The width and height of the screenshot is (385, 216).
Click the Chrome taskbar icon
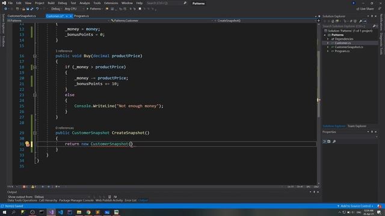tap(88, 212)
